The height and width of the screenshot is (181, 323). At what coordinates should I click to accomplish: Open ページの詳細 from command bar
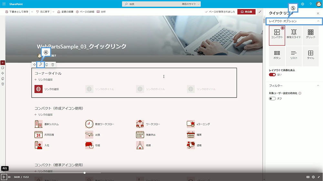(85, 12)
